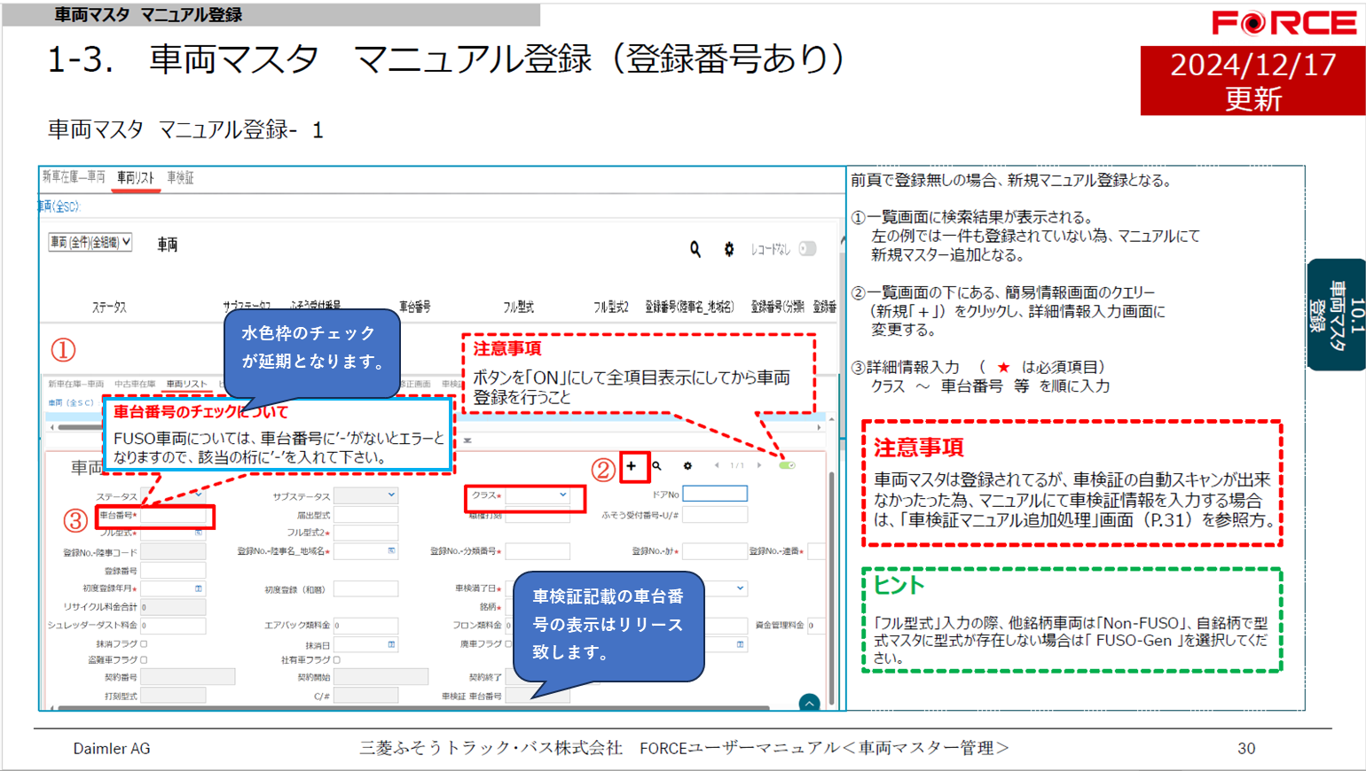
Task: Open the gear settings in the detail form
Action: tap(687, 466)
